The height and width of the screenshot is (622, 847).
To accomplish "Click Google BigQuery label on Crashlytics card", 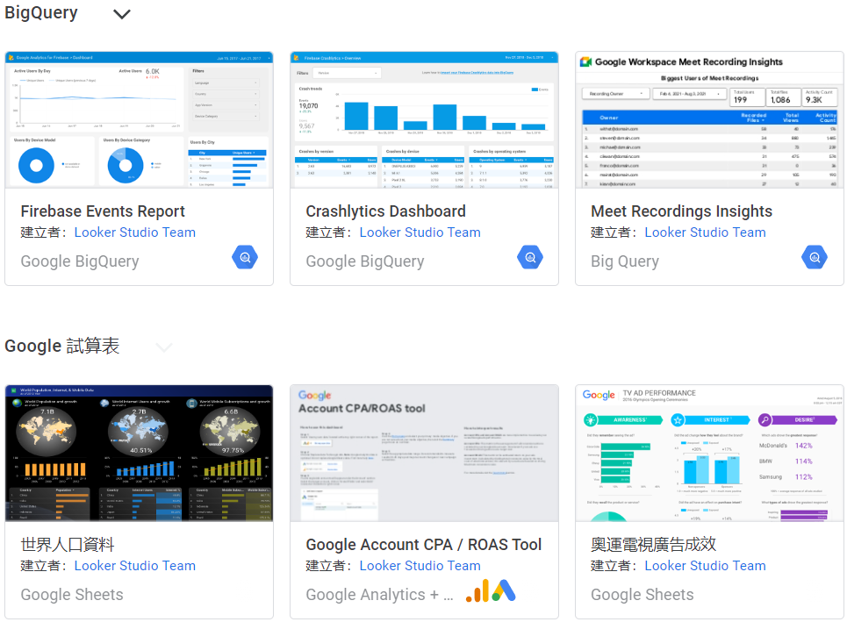I will pyautogui.click(x=365, y=261).
